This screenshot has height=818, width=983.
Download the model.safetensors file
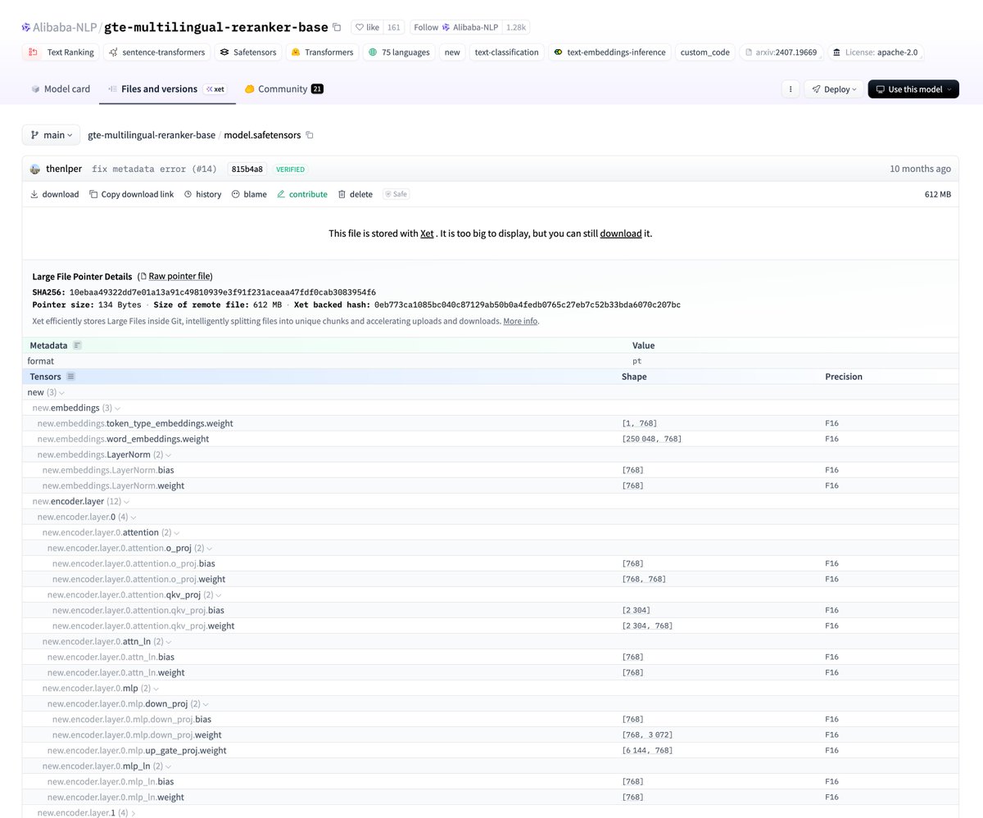(55, 194)
